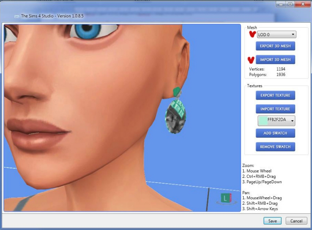Remove the current swatch via Remove Swatch

[275, 147]
